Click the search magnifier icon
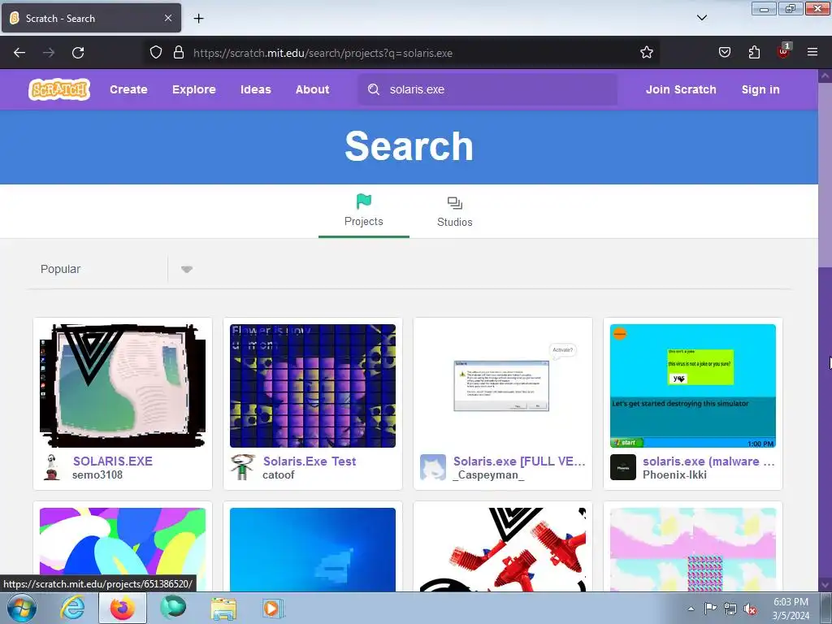The image size is (832, 624). click(x=374, y=89)
